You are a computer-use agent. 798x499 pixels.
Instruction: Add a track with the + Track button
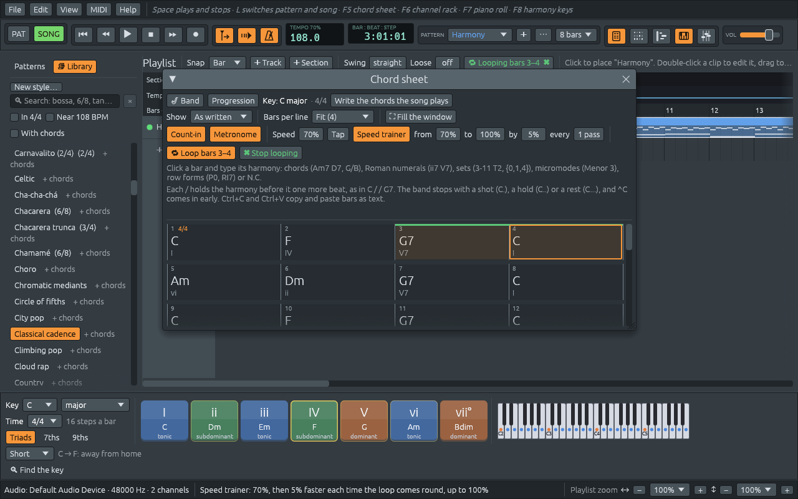tap(268, 62)
